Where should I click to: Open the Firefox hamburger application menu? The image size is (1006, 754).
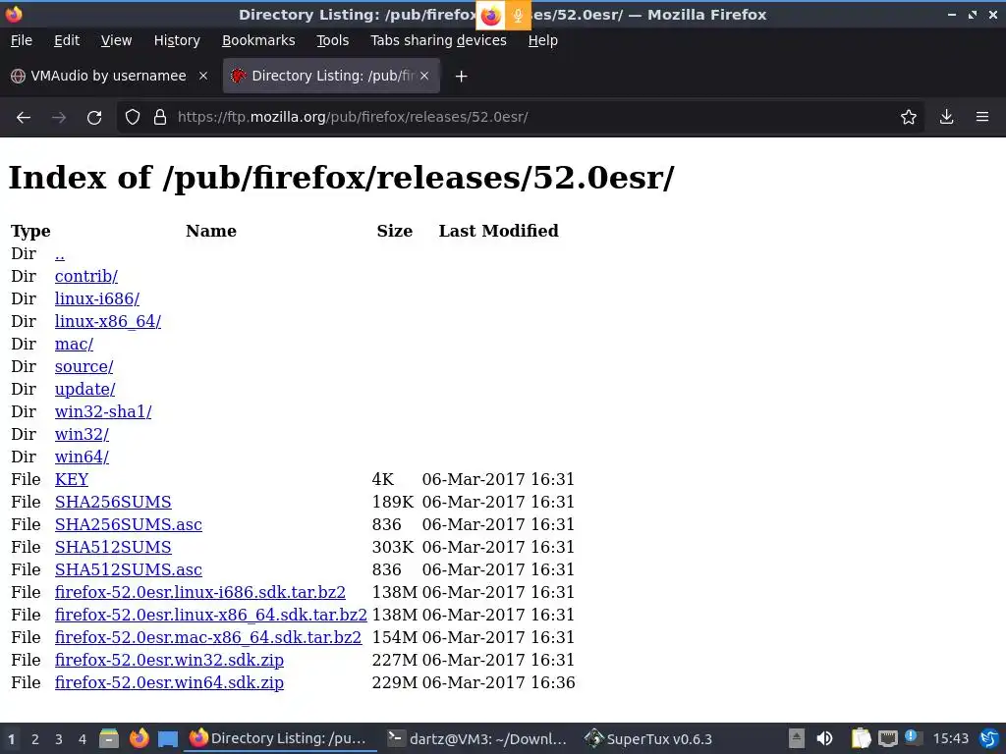click(x=982, y=118)
